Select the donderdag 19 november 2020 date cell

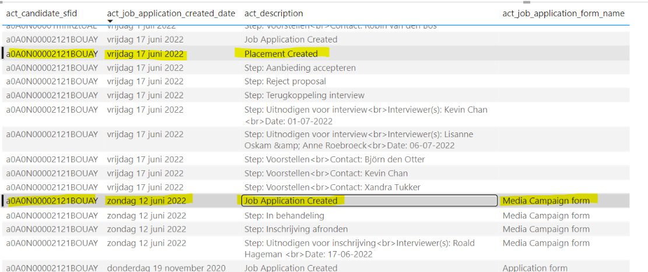coord(166,268)
